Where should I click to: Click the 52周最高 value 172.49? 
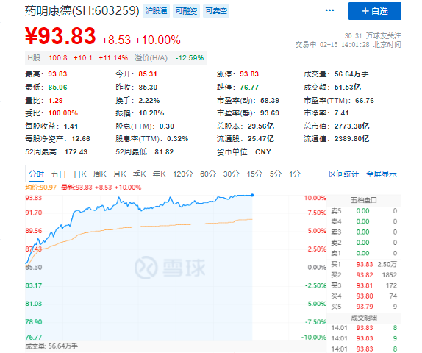[76, 152]
